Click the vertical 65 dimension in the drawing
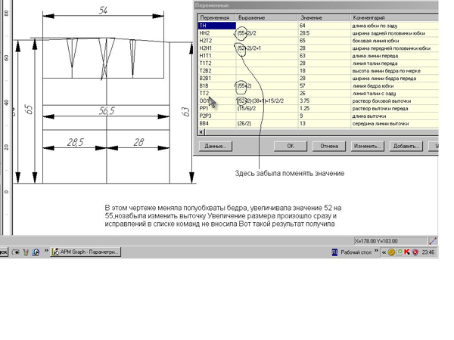This screenshot has height=340, width=454. (29, 110)
